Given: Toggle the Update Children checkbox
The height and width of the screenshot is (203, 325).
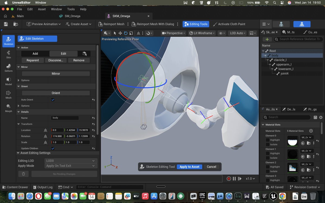Looking at the screenshot, I should (x=53, y=148).
